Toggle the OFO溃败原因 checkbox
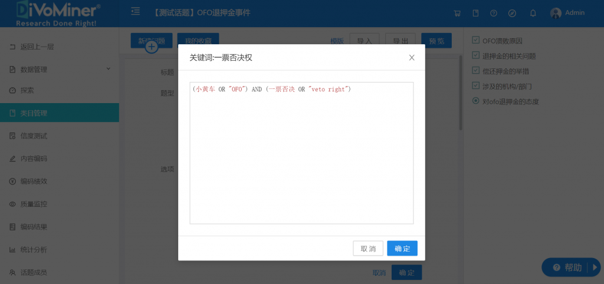604x284 pixels. tap(476, 41)
